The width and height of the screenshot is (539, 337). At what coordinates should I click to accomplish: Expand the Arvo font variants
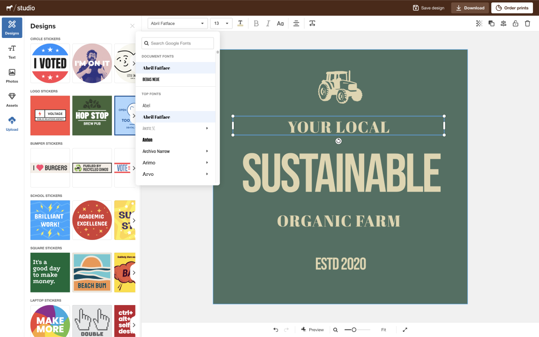tap(207, 174)
